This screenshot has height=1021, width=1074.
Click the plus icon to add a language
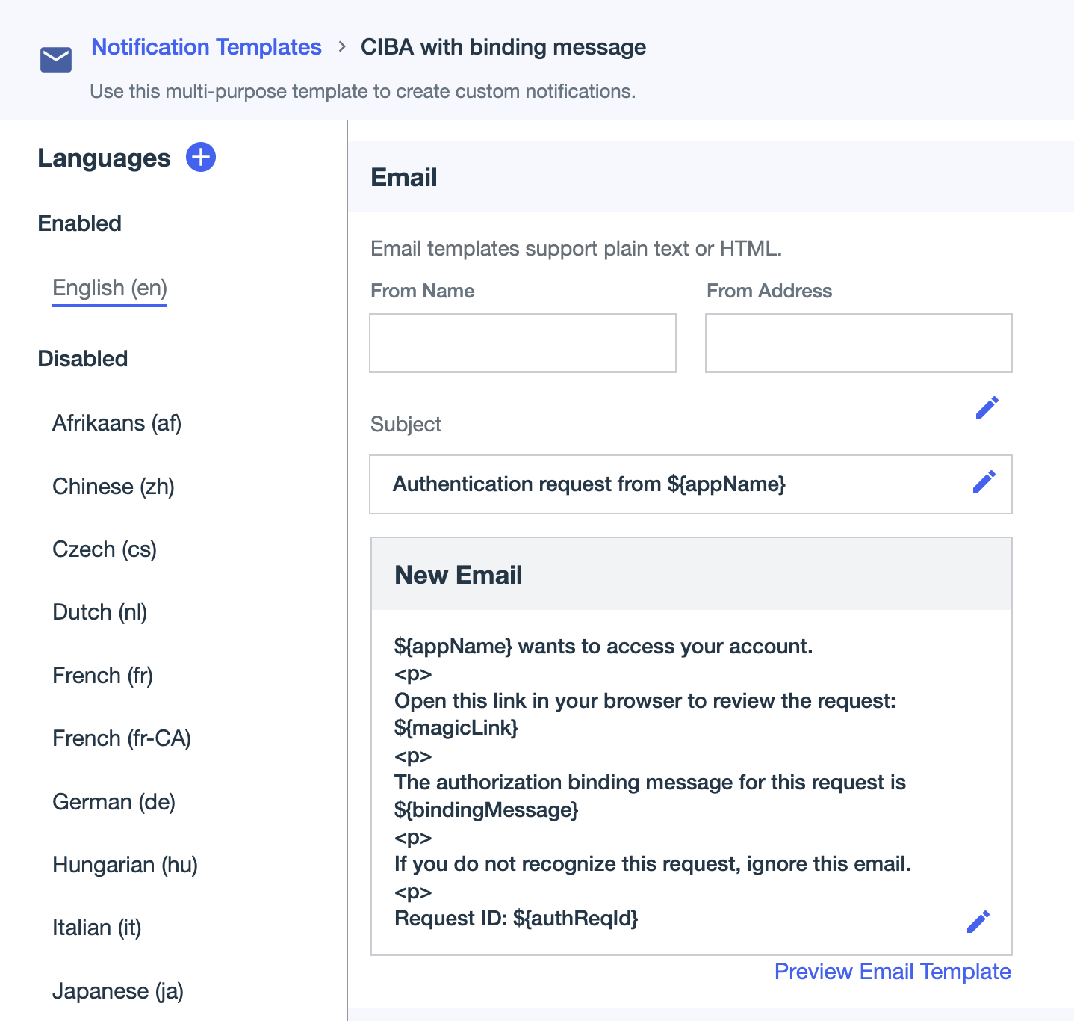point(199,157)
